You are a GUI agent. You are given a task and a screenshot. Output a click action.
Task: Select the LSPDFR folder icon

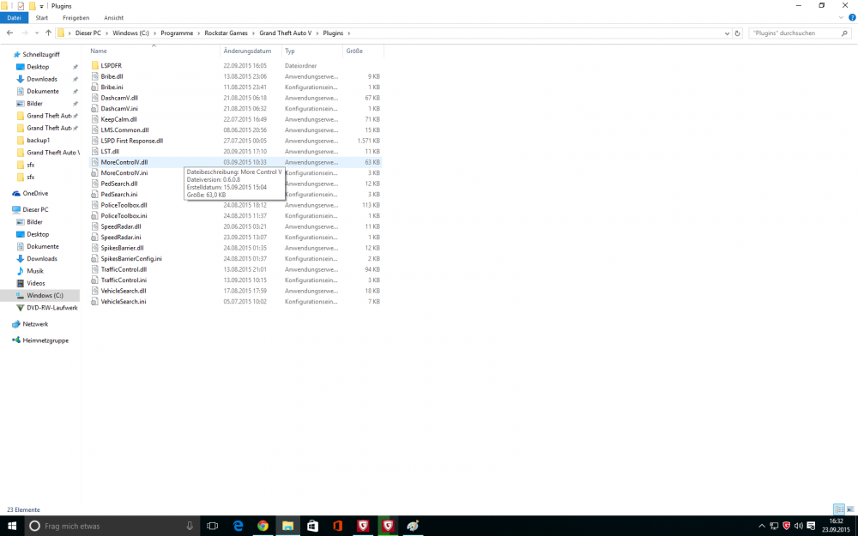94,66
